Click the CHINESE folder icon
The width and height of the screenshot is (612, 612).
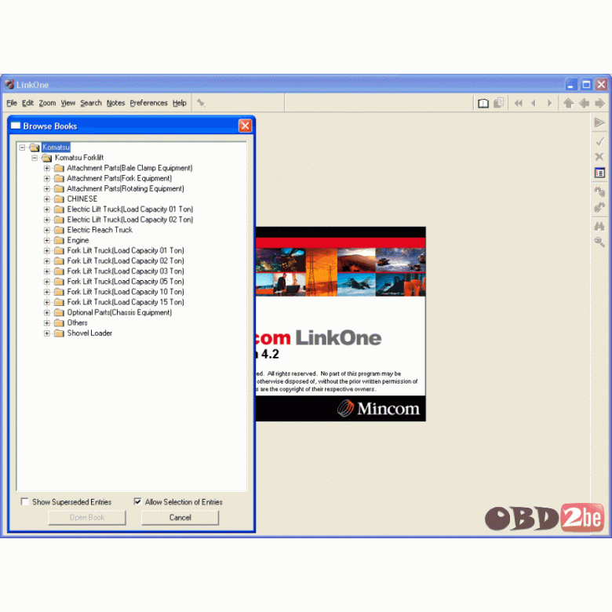pos(59,199)
